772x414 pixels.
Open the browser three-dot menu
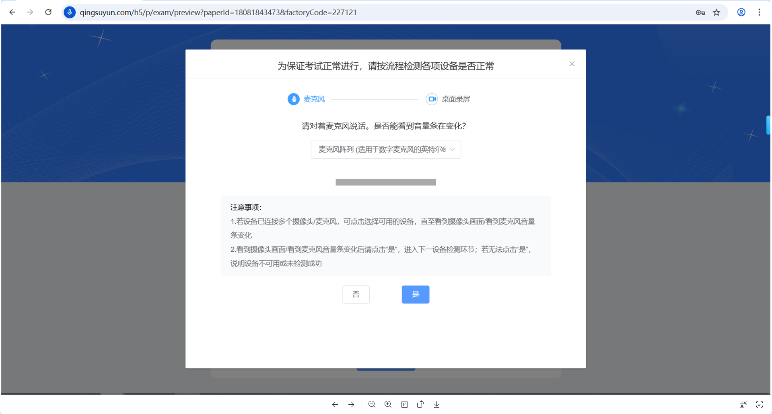click(x=759, y=12)
